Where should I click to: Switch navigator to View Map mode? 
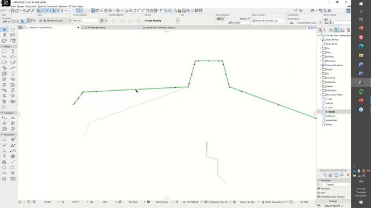click(336, 30)
